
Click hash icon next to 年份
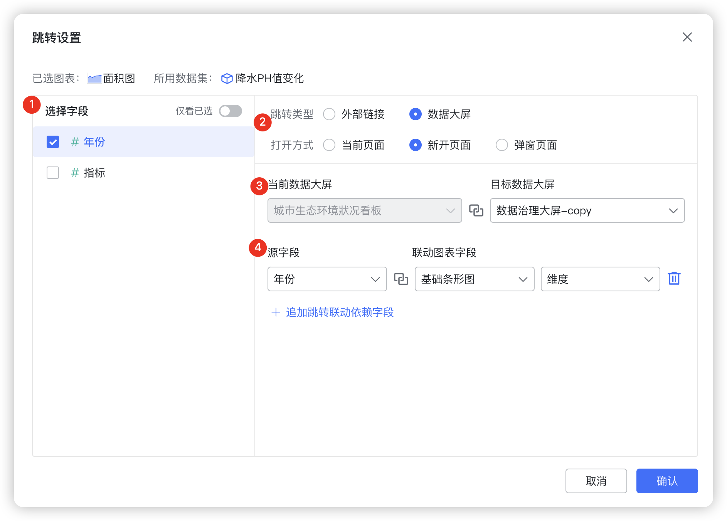[75, 142]
